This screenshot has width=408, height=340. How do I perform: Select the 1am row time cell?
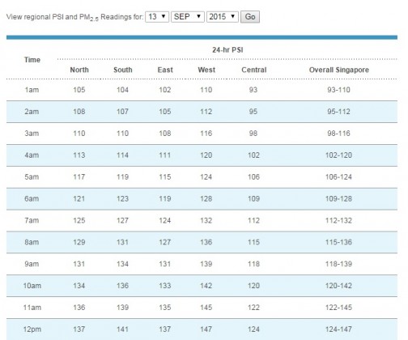click(x=32, y=90)
